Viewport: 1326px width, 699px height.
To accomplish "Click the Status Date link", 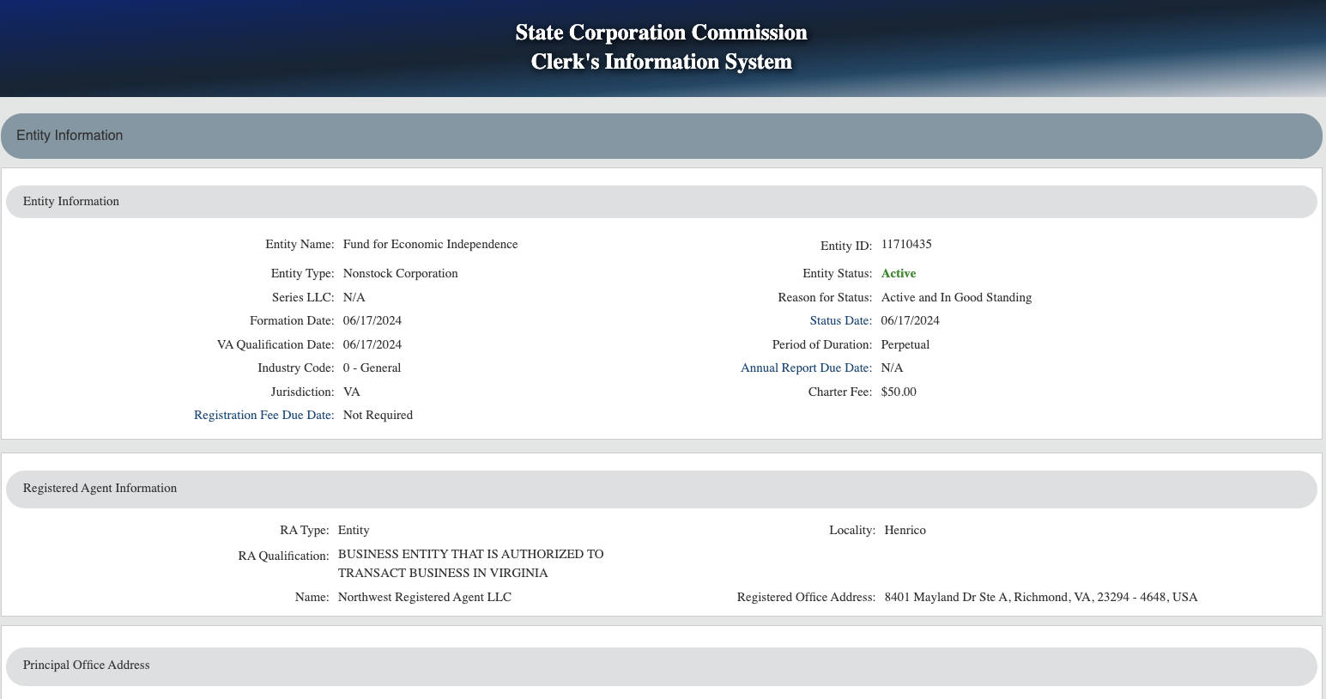I will [840, 320].
